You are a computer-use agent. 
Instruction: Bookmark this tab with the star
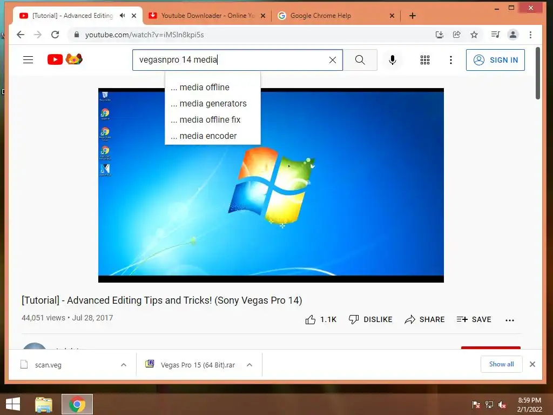[474, 35]
